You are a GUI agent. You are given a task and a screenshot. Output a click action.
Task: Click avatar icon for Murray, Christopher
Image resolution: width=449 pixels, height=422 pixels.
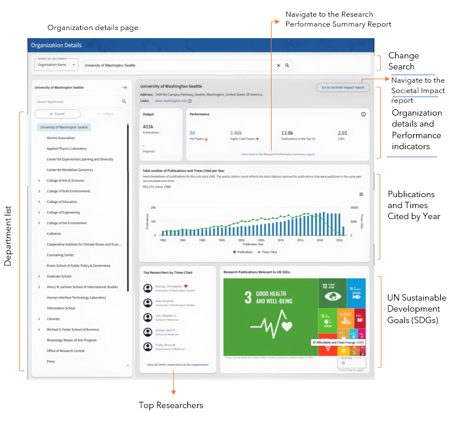point(148,288)
